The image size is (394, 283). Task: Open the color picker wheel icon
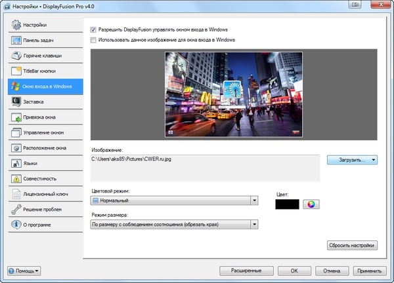[310, 204]
